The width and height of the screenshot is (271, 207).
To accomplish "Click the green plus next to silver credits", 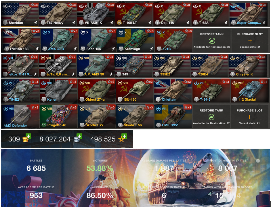I will [79, 136].
